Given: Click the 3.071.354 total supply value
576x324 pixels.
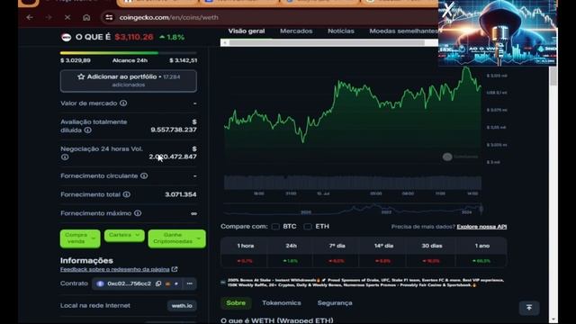Looking at the screenshot, I should point(180,194).
